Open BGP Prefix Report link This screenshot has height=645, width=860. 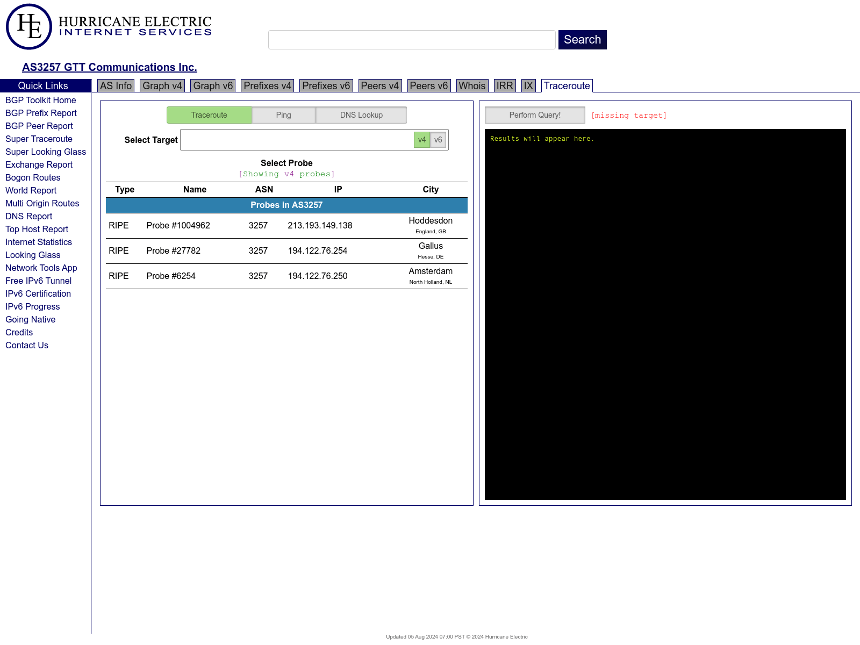tap(41, 113)
